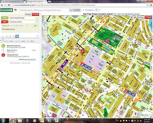Swap start and end locations arrow
Image resolution: width=153 pixels, height=123 pixels.
(x=37, y=20)
